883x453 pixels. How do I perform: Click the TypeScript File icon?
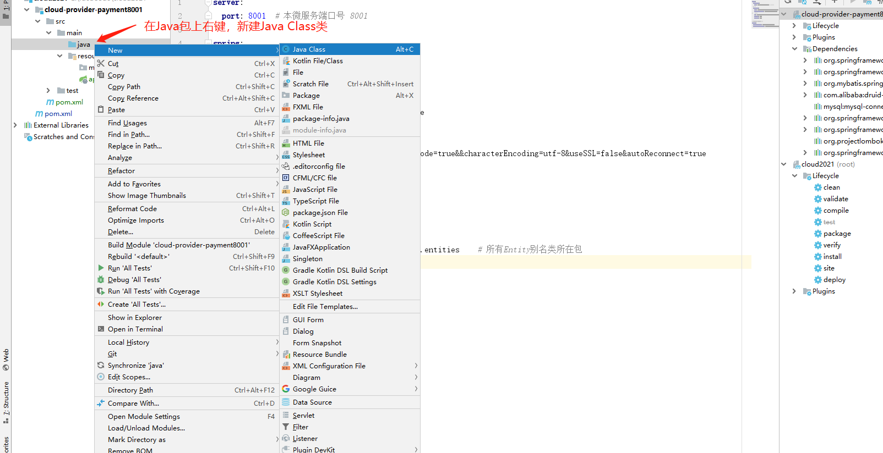pos(286,201)
